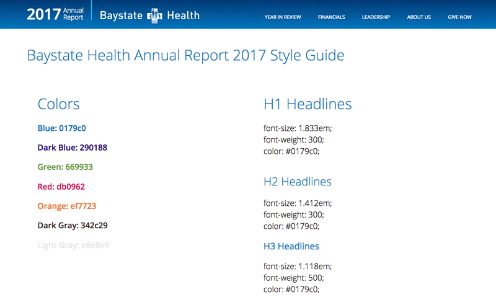Click the Baystate Health logo icon

pos(154,16)
